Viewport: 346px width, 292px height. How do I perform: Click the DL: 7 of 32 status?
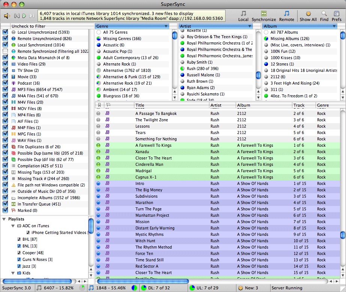159,288
